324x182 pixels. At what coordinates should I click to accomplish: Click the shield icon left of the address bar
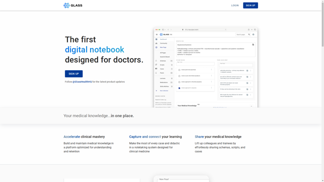click(183, 29)
